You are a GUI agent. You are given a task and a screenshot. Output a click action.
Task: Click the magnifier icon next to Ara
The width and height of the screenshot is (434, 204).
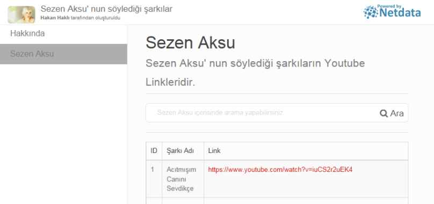(384, 113)
